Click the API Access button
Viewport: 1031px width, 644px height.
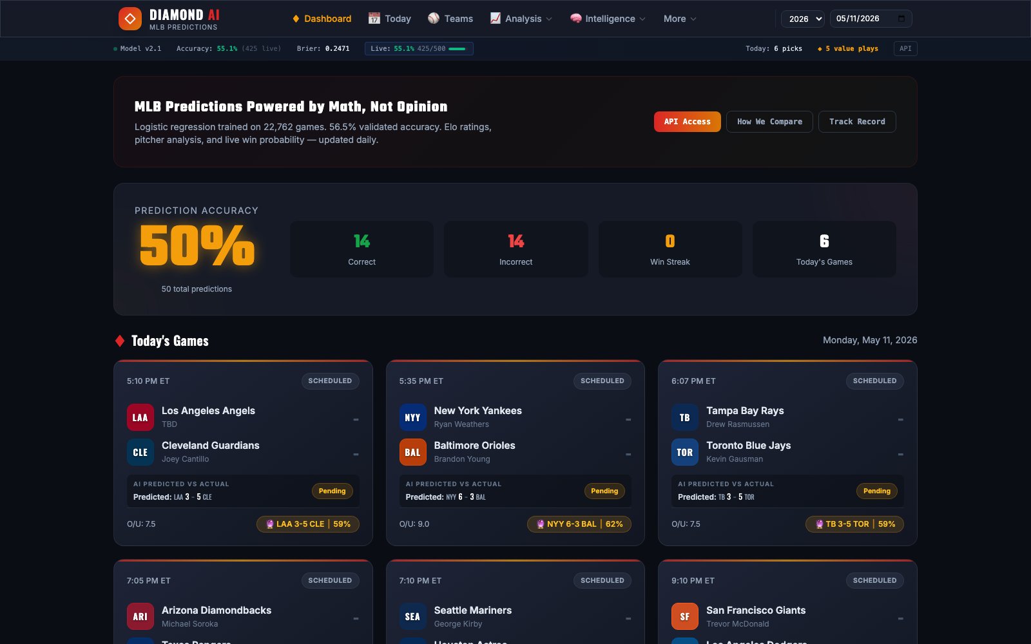point(688,122)
